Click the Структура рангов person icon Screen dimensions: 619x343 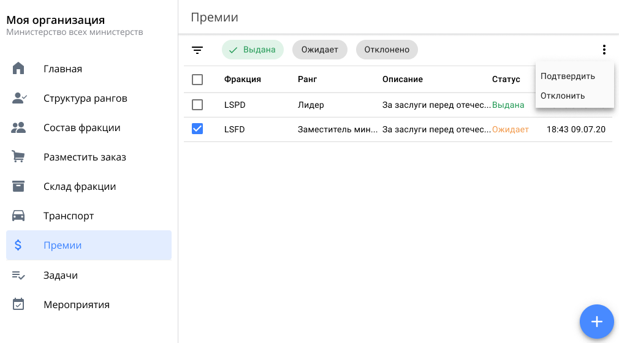point(19,98)
